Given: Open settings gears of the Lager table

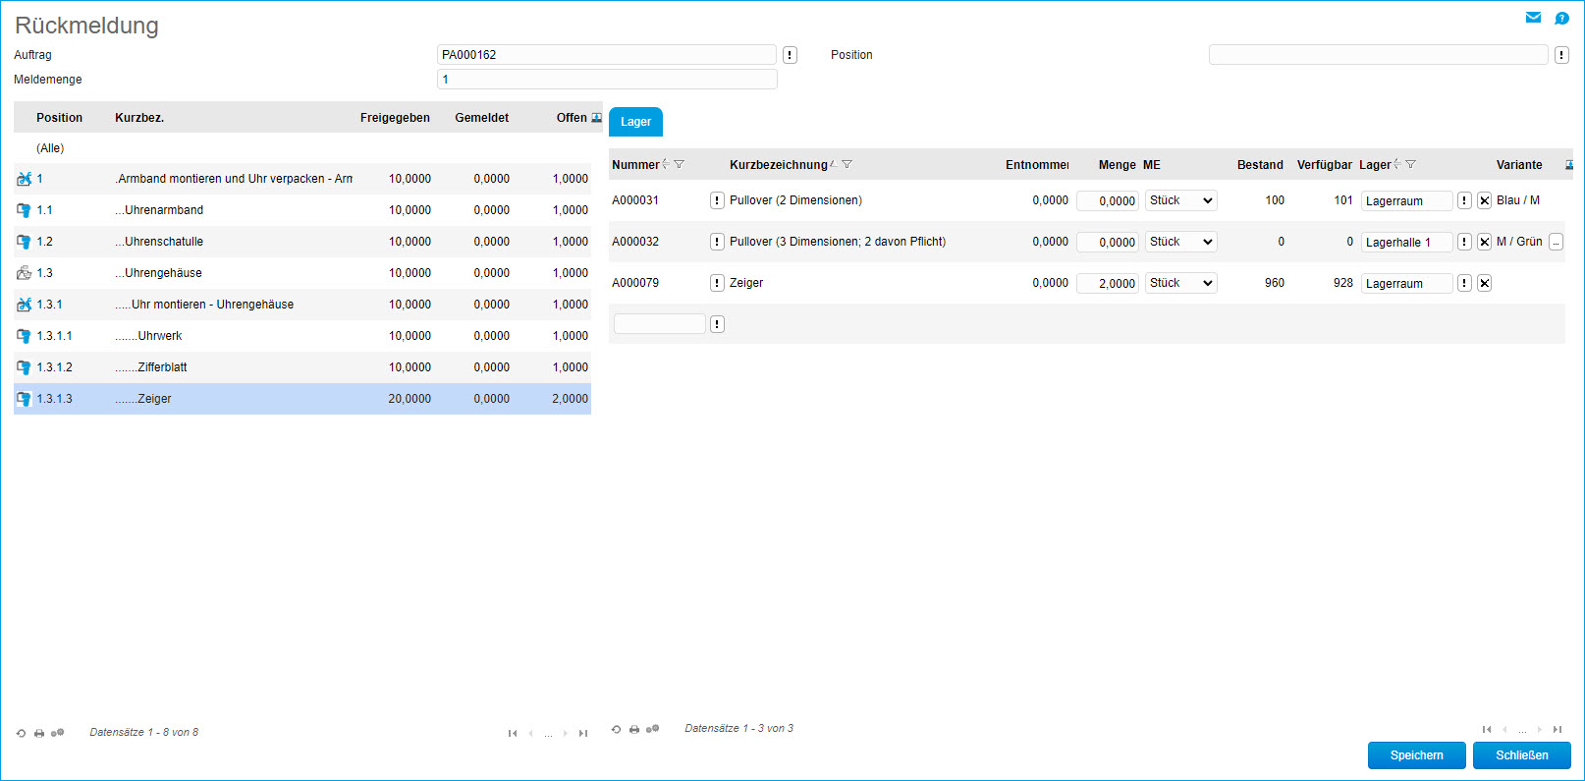Looking at the screenshot, I should tap(653, 729).
